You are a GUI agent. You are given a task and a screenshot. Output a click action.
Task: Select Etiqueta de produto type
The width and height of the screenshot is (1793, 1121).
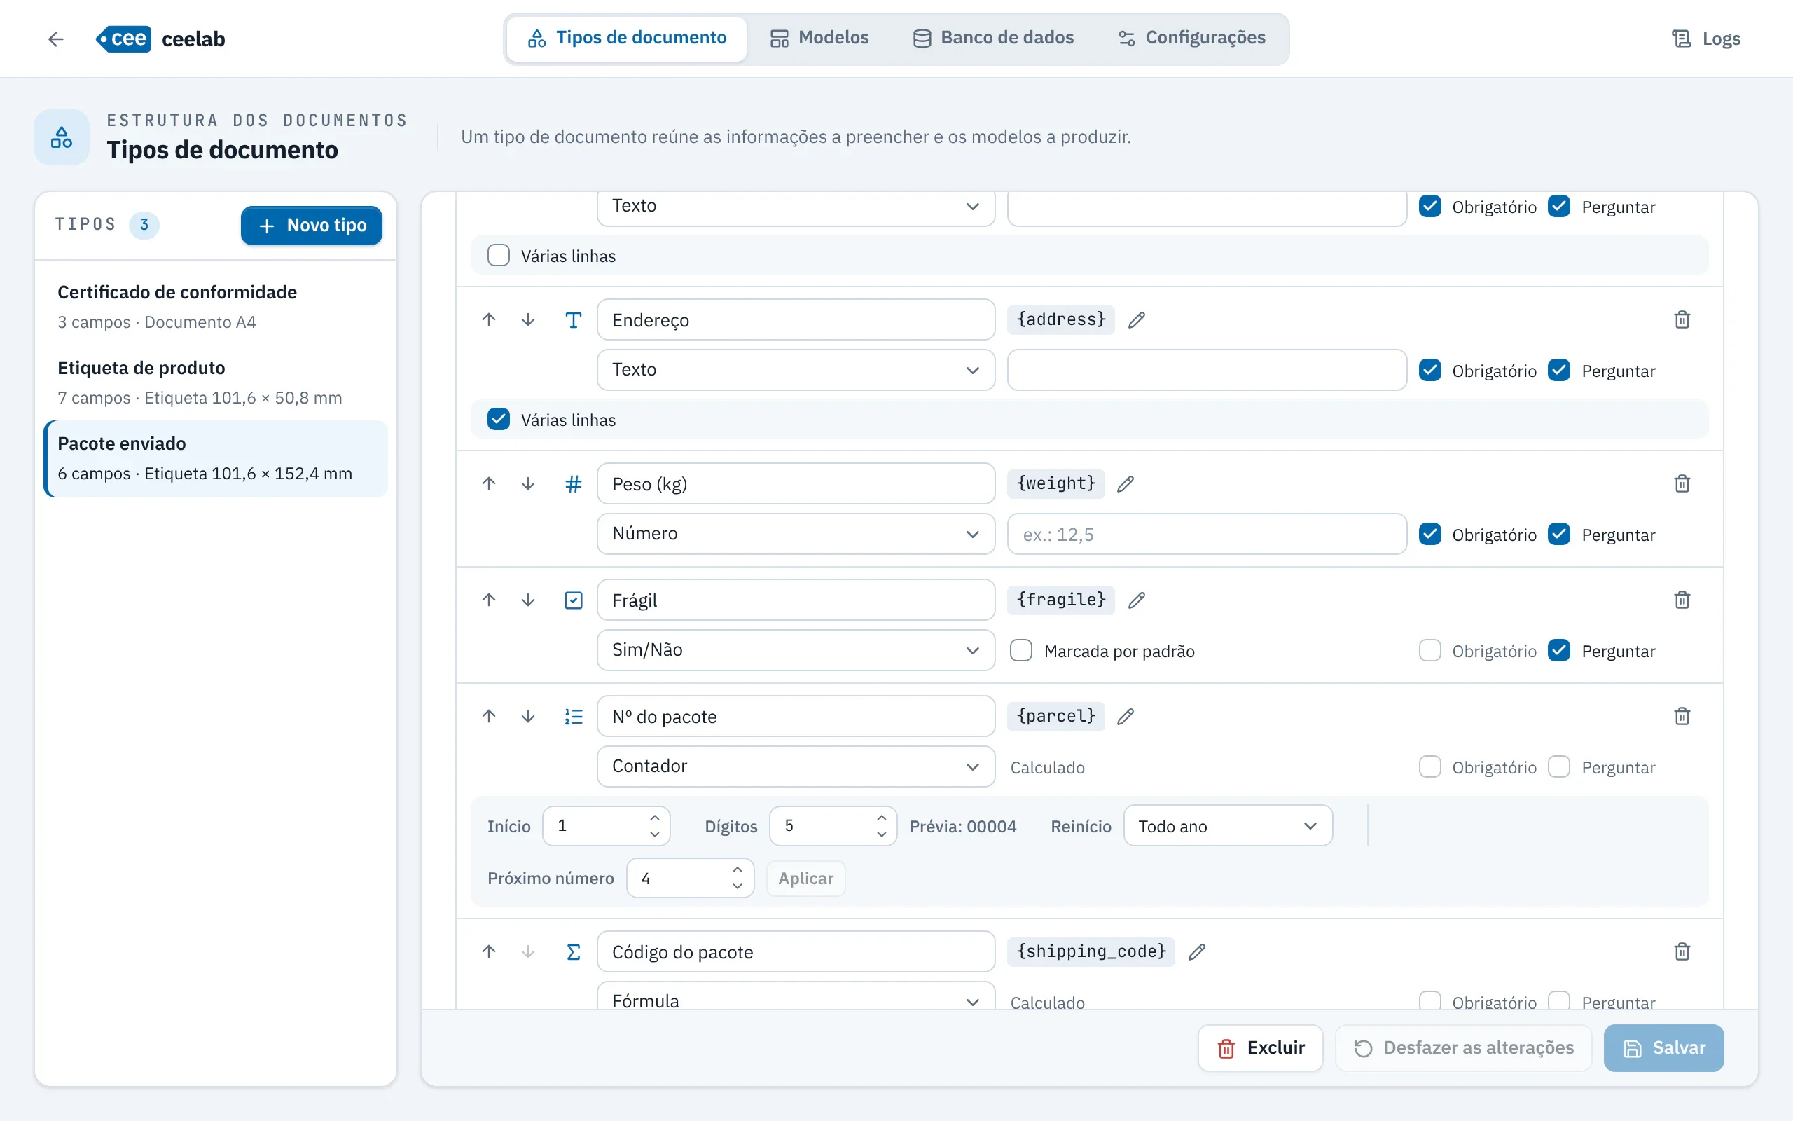[x=216, y=383]
